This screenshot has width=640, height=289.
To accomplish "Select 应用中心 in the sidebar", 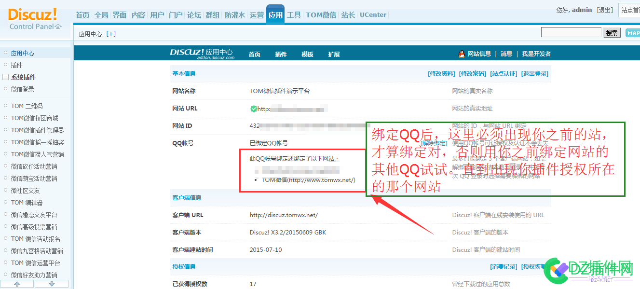I will (x=23, y=53).
